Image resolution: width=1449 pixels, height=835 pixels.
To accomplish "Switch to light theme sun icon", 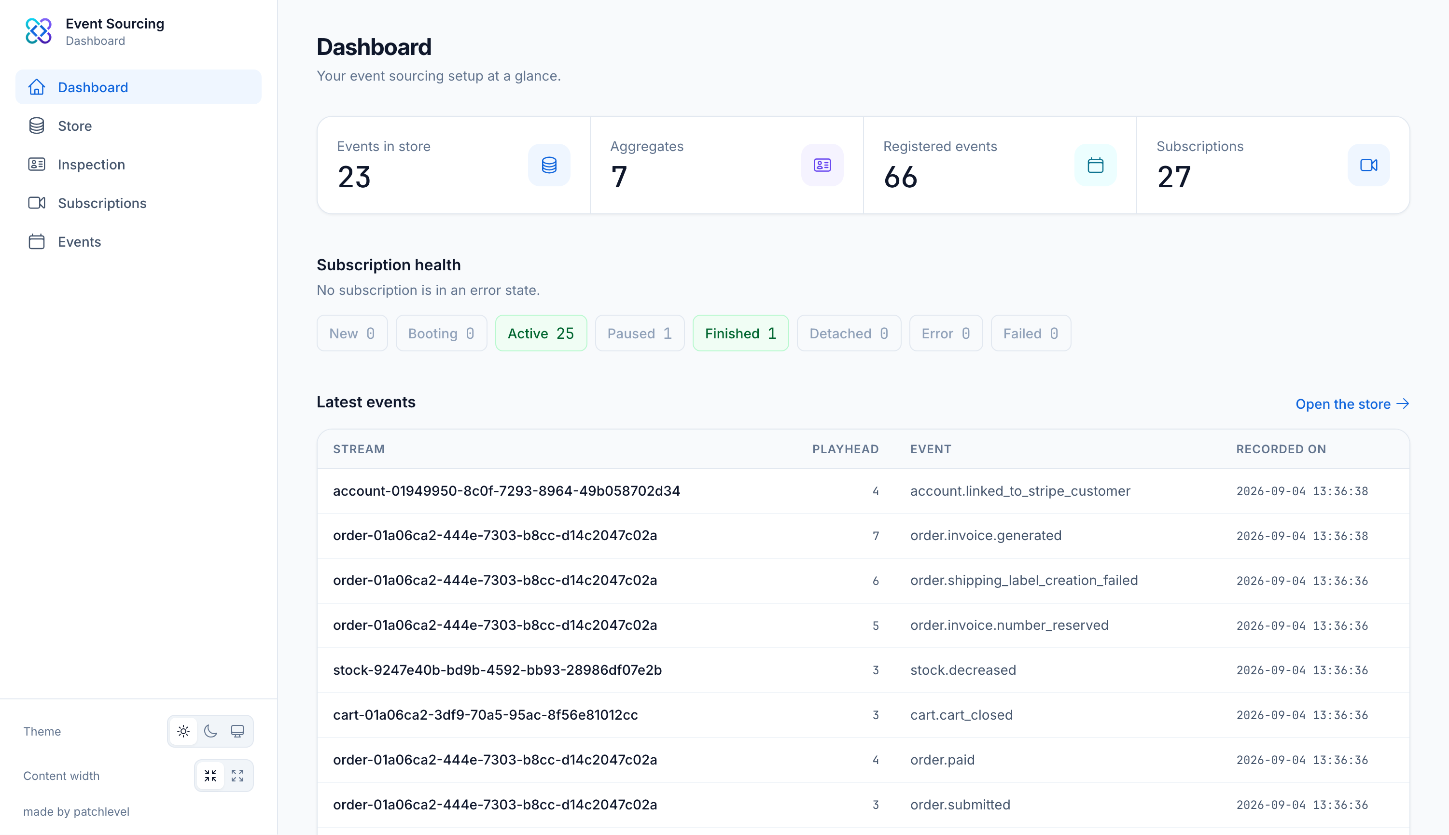I will click(183, 731).
